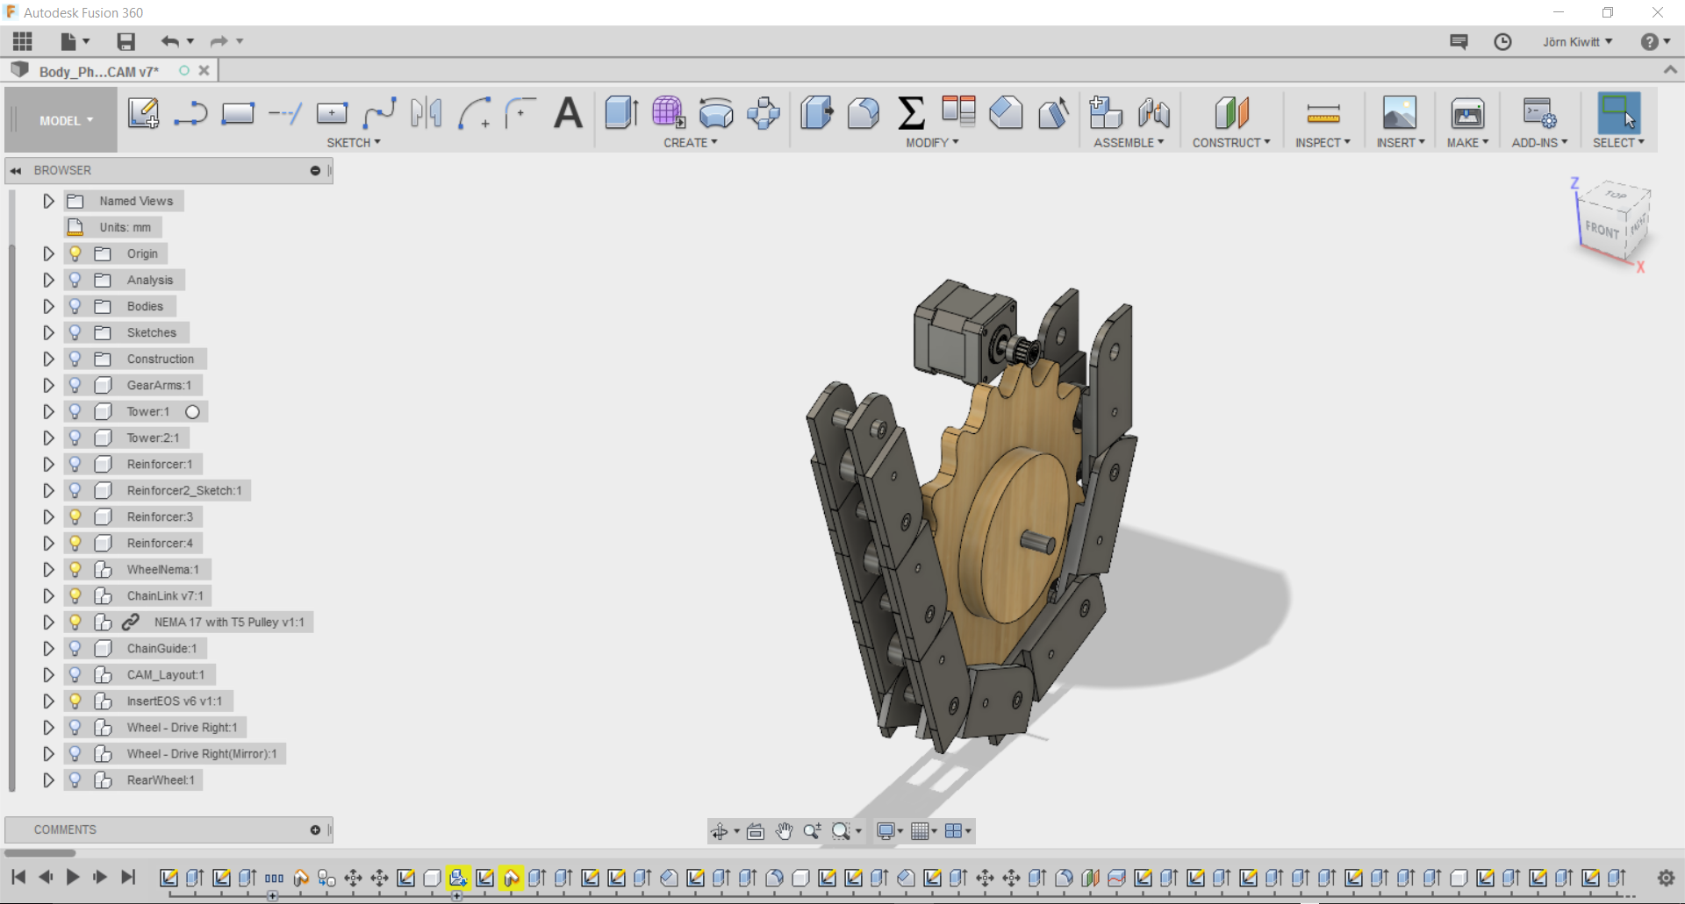Show the ChainGuide:1 component via lightbulb

[75, 648]
